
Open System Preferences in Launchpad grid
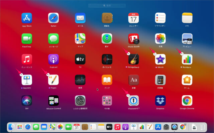click(x=80, y=100)
